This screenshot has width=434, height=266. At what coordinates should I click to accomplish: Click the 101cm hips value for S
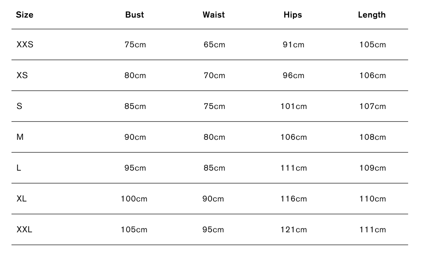(294, 106)
